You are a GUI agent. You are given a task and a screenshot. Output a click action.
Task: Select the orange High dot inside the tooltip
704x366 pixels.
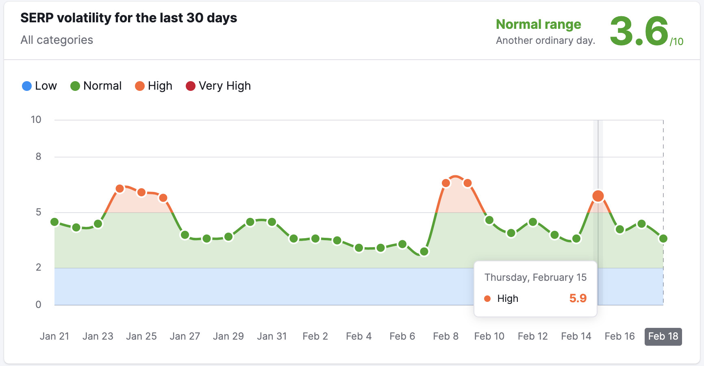pyautogui.click(x=487, y=298)
